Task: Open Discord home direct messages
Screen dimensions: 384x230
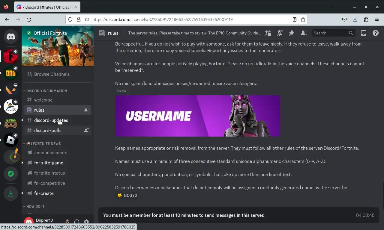Action: point(11,37)
